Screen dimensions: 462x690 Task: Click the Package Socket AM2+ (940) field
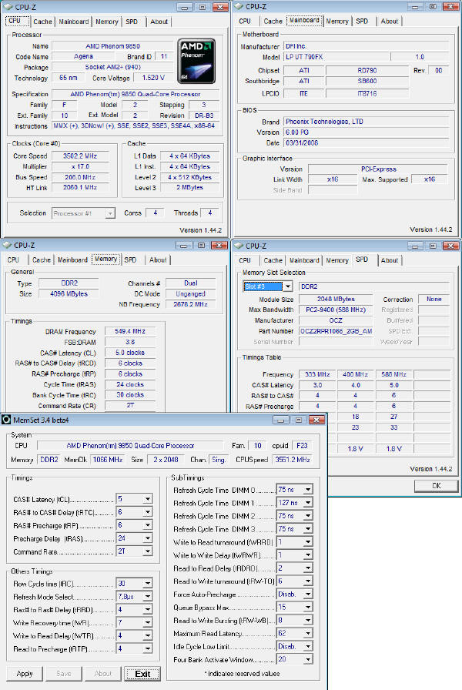(x=112, y=67)
